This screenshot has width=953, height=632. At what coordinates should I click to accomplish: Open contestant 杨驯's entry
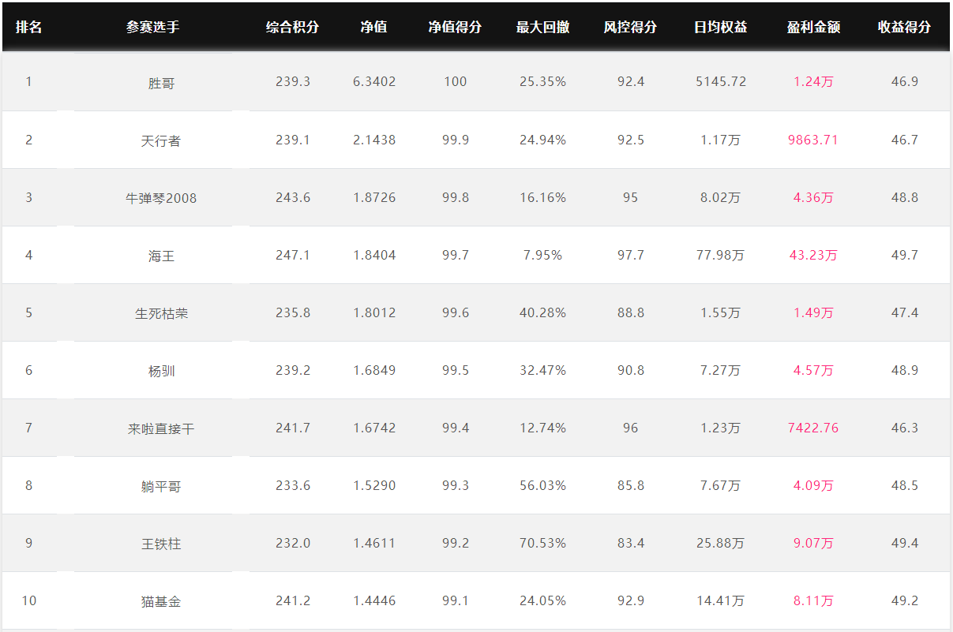(161, 371)
